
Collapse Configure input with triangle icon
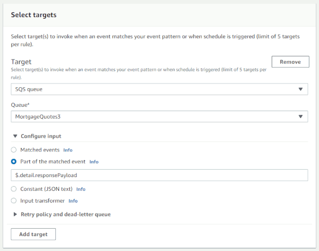(x=15, y=136)
